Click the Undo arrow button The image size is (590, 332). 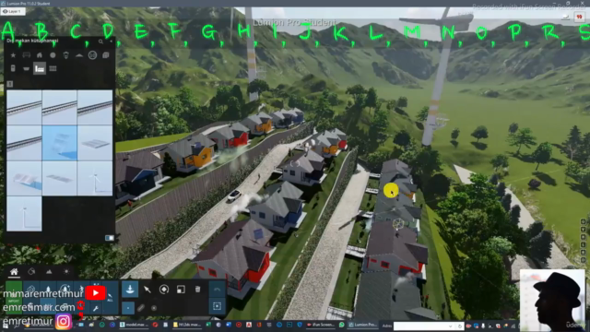tap(218, 290)
